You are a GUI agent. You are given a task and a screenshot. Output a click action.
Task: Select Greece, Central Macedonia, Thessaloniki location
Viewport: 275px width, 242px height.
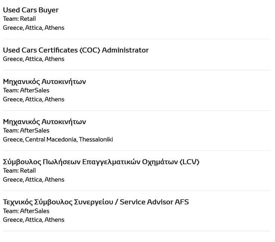click(x=58, y=139)
